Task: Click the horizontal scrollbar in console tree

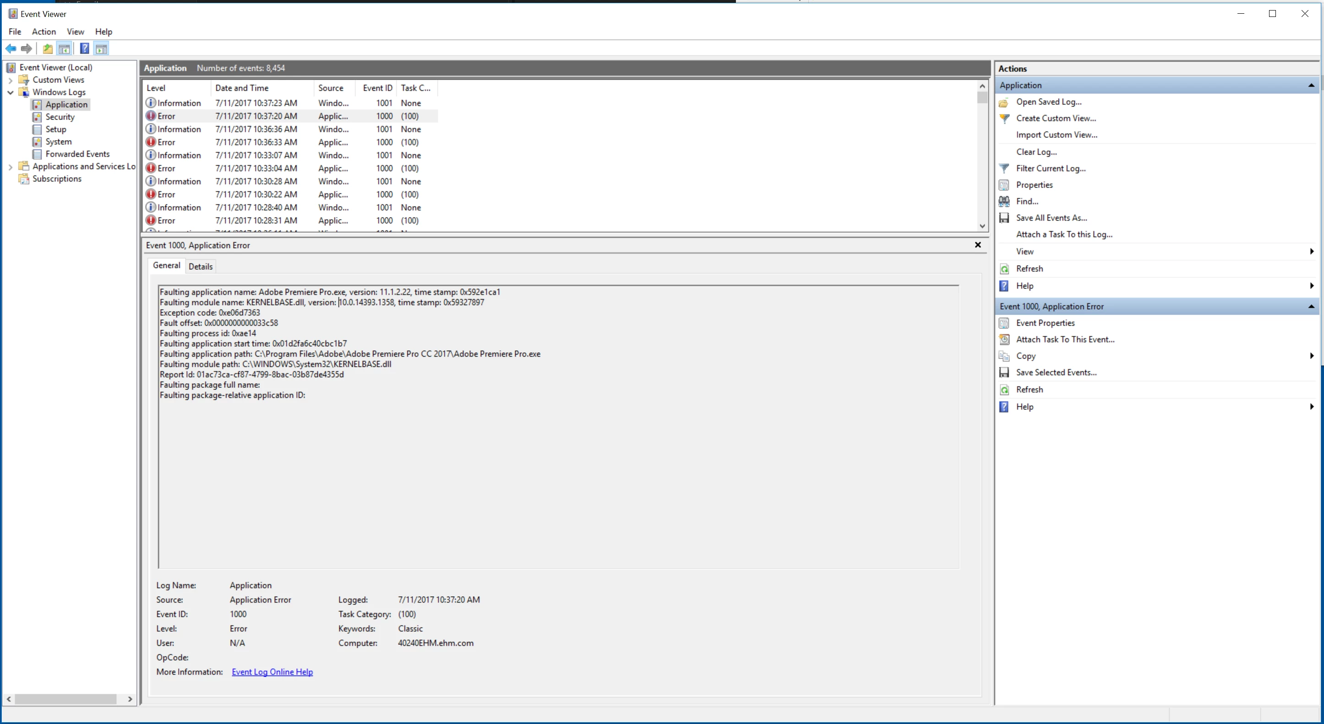Action: tap(66, 699)
